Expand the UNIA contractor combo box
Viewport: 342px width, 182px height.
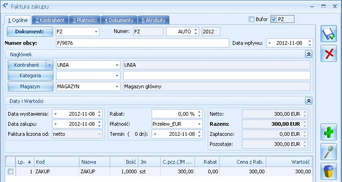(x=117, y=65)
